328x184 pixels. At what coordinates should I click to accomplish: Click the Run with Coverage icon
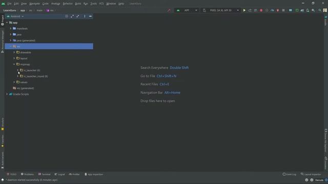(266, 10)
